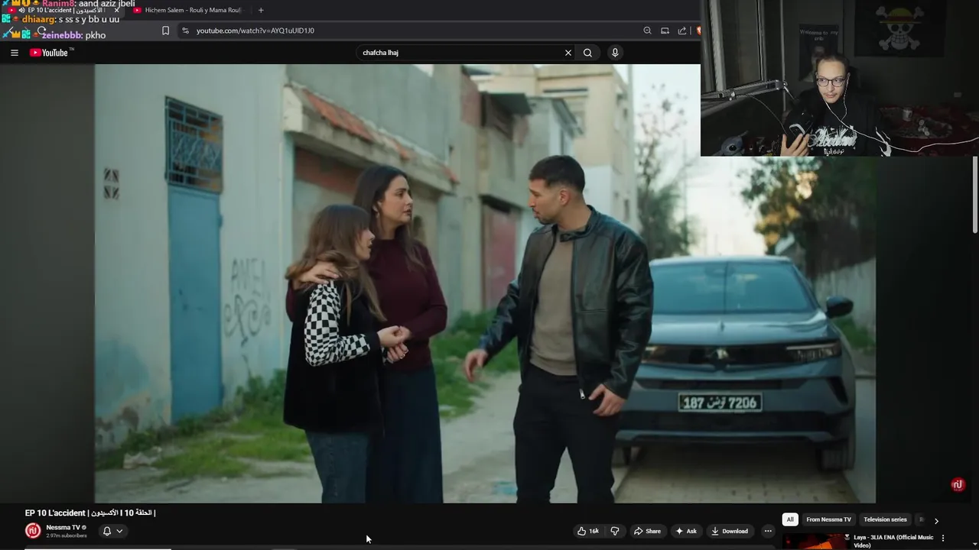Click the '2.97m subscribers' text
The height and width of the screenshot is (550, 979).
[x=67, y=535]
